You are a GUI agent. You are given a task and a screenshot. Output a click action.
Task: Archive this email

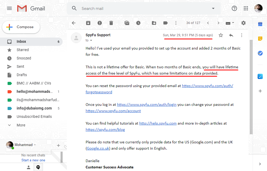[88, 23]
